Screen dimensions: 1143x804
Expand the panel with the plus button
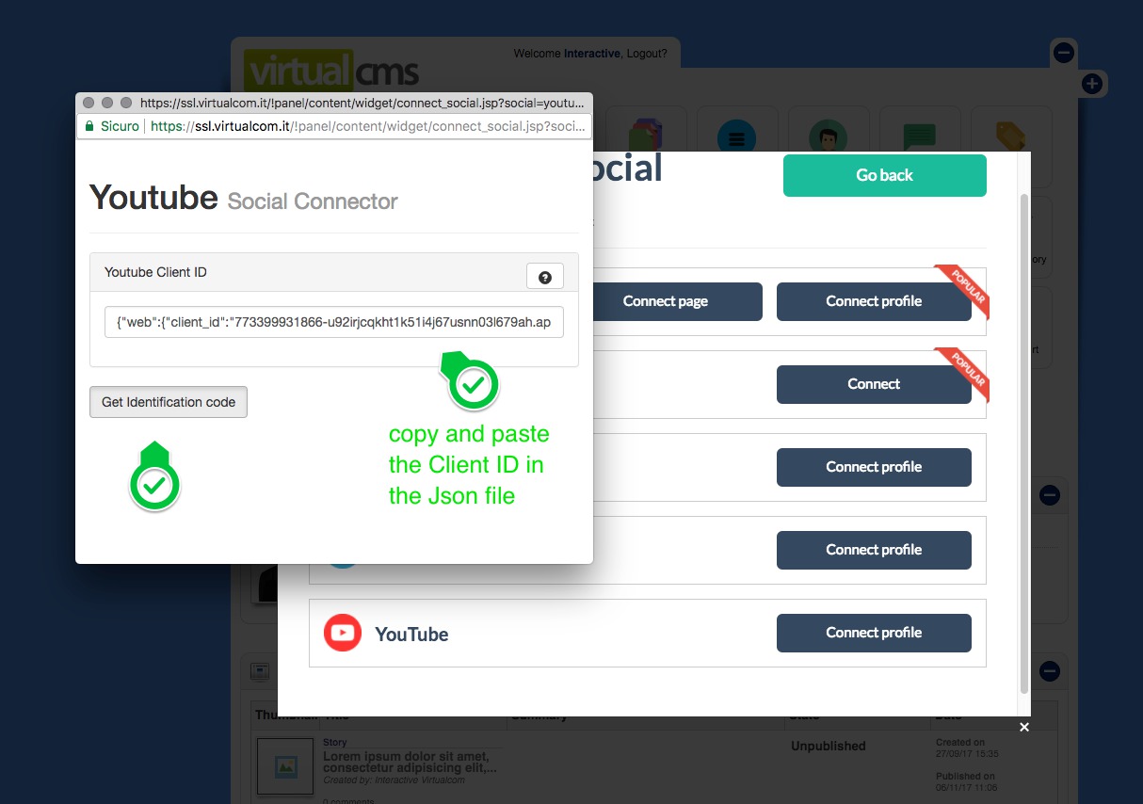tap(1091, 84)
